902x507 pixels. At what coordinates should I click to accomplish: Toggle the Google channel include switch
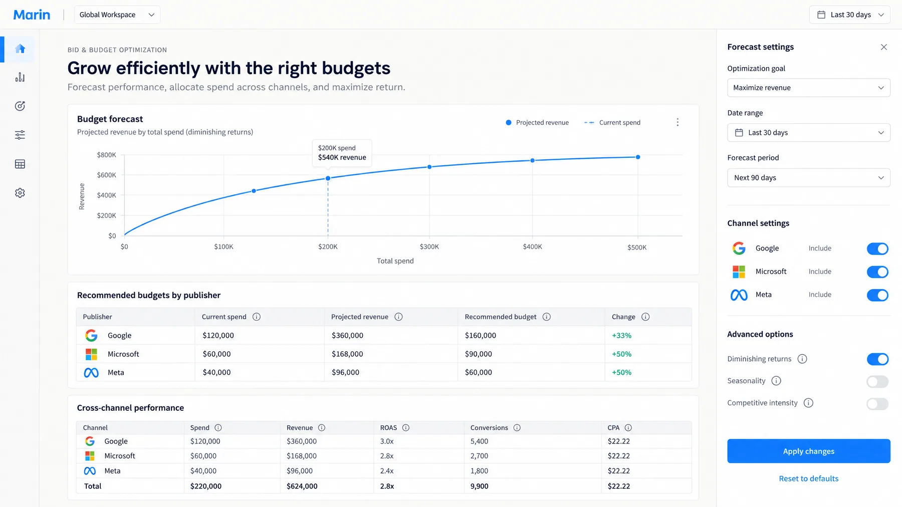coord(877,248)
